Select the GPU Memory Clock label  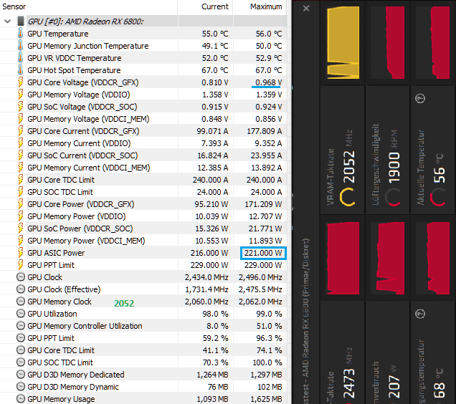pyautogui.click(x=60, y=302)
